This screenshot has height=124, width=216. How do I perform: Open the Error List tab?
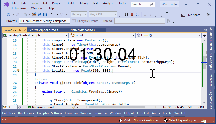pyautogui.click(x=143, y=113)
